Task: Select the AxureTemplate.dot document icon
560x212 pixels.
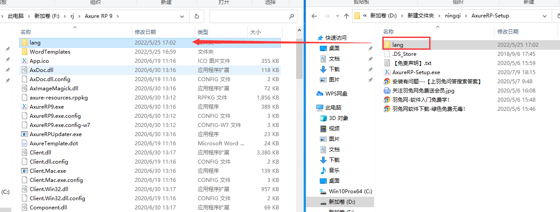Action: point(24,144)
